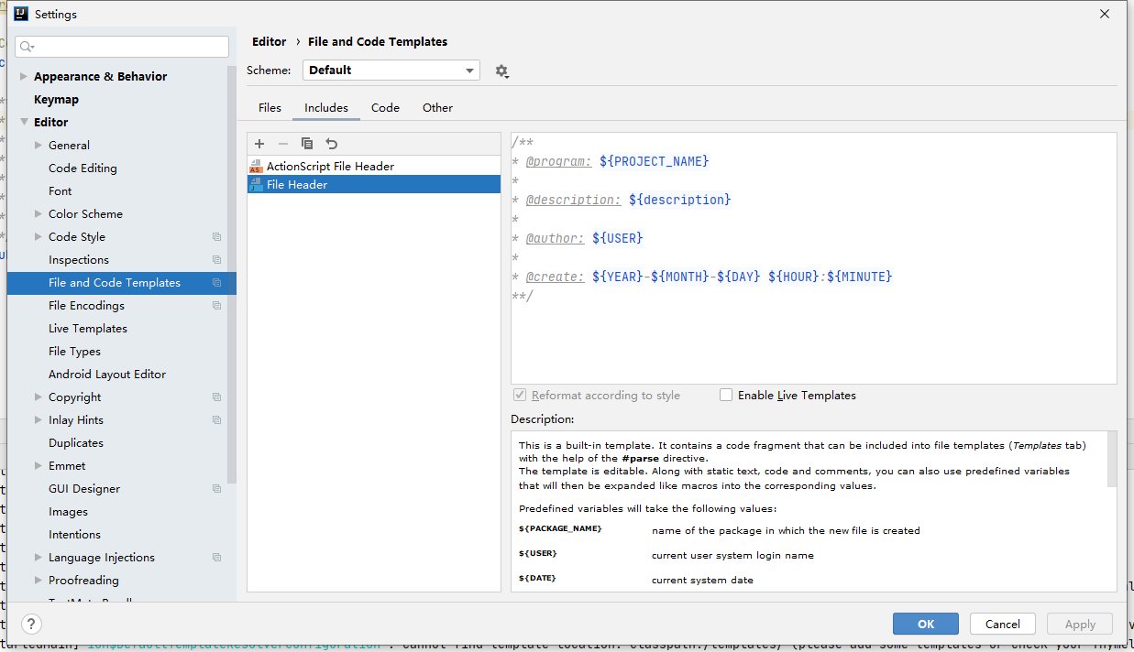Click project-level icon next to Code Style
Image resolution: width=1134 pixels, height=652 pixels.
click(x=216, y=237)
